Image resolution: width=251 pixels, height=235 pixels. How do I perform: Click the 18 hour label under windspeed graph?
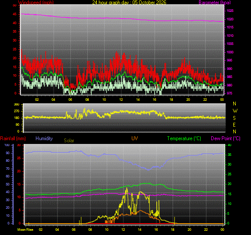point(171,100)
